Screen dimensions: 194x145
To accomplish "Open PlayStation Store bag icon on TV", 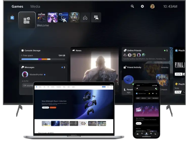I will pos(12,18).
